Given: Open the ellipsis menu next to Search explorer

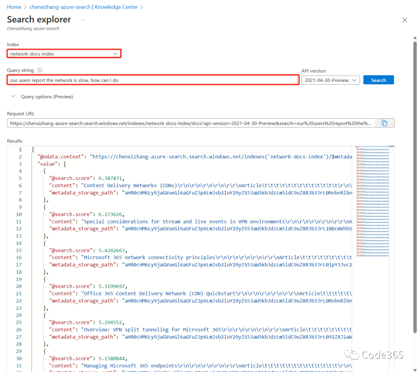Looking at the screenshot, I should (83, 20).
